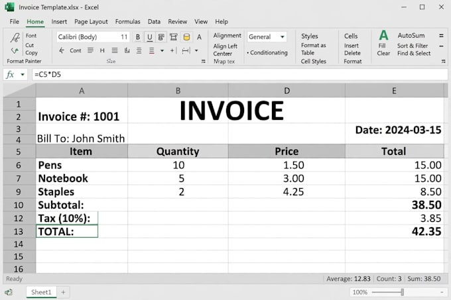
Task: Expand the dropdown arrow next to fx
Action: click(22, 75)
